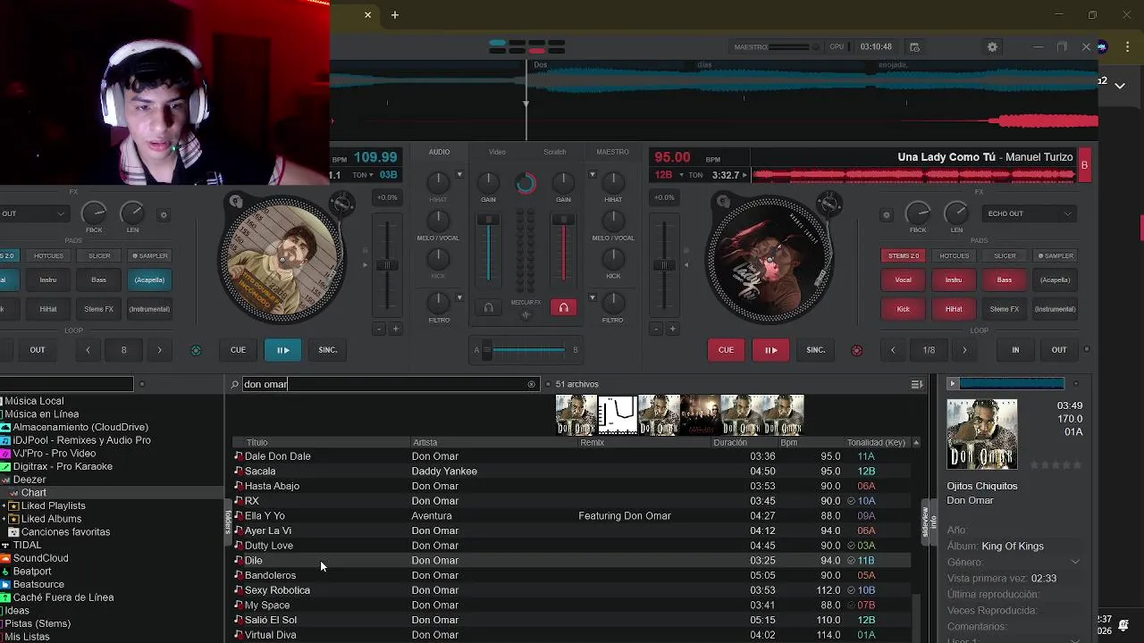Screen dimensions: 1144x643
Task: Expand left mixer HIHAT EQ dropdown arrow
Action: pyautogui.click(x=460, y=175)
